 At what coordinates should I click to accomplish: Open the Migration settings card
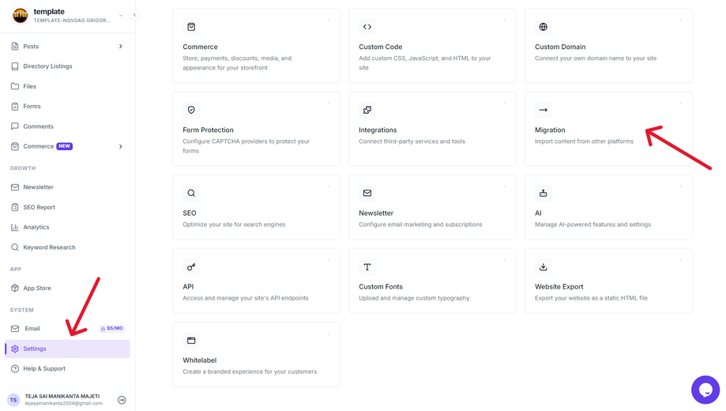(608, 129)
